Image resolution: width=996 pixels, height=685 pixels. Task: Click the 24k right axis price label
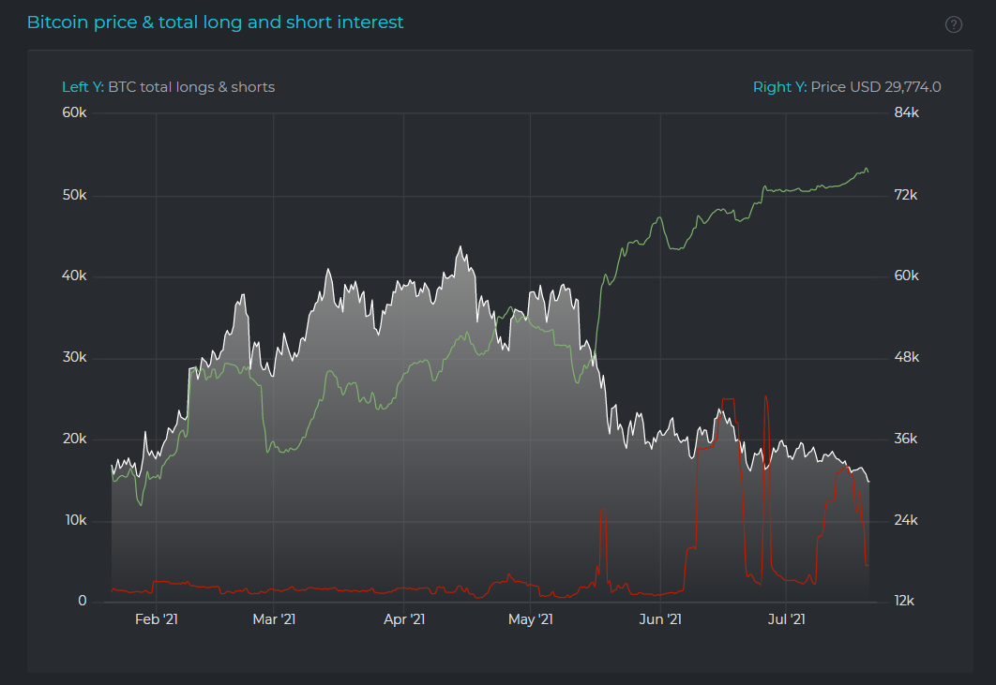905,520
